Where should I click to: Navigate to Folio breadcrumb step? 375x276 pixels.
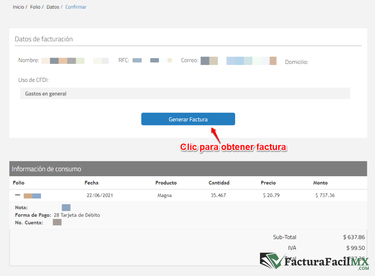pyautogui.click(x=36, y=7)
